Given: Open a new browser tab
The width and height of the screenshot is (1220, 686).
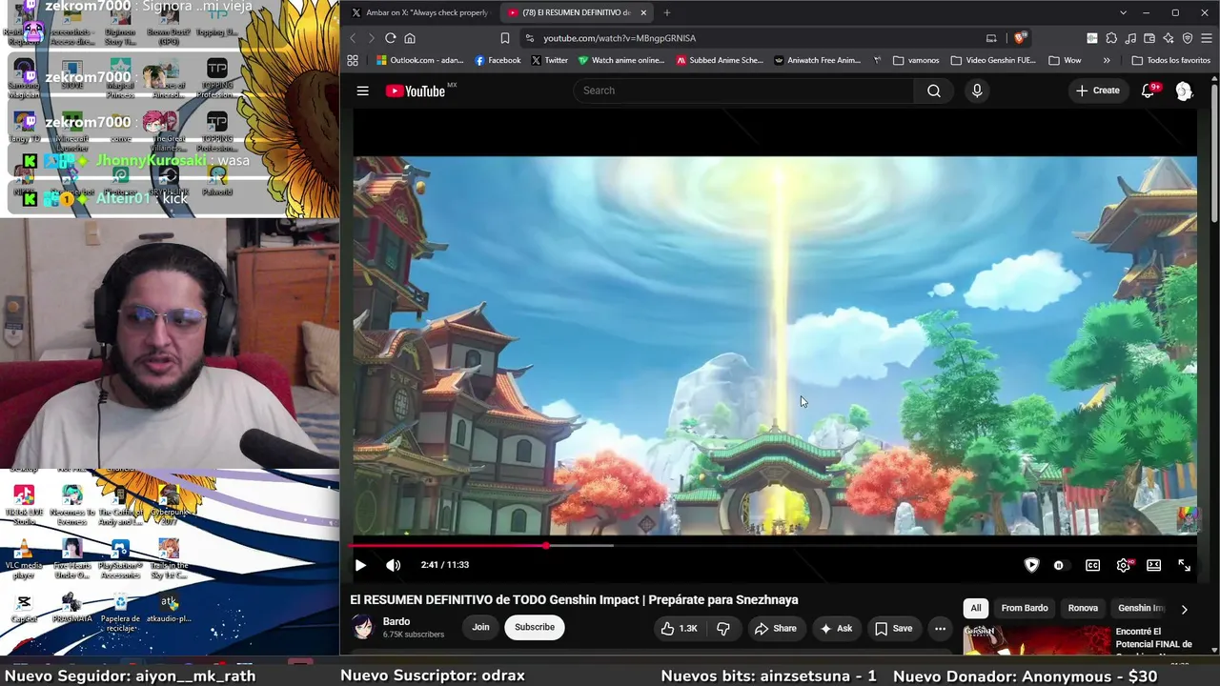Looking at the screenshot, I should tap(667, 12).
